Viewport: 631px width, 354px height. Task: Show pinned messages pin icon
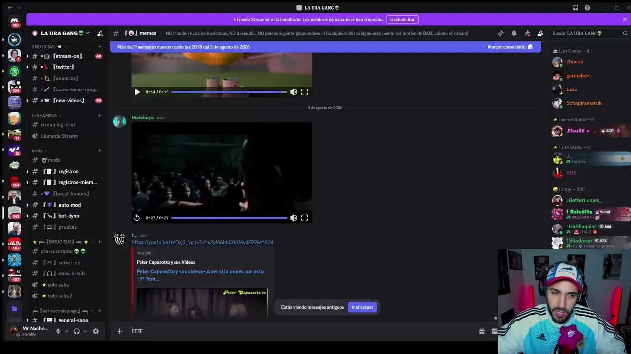(x=527, y=33)
